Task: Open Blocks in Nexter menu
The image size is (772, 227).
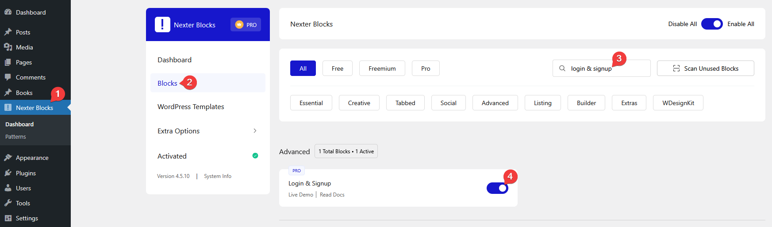Action: (x=167, y=83)
